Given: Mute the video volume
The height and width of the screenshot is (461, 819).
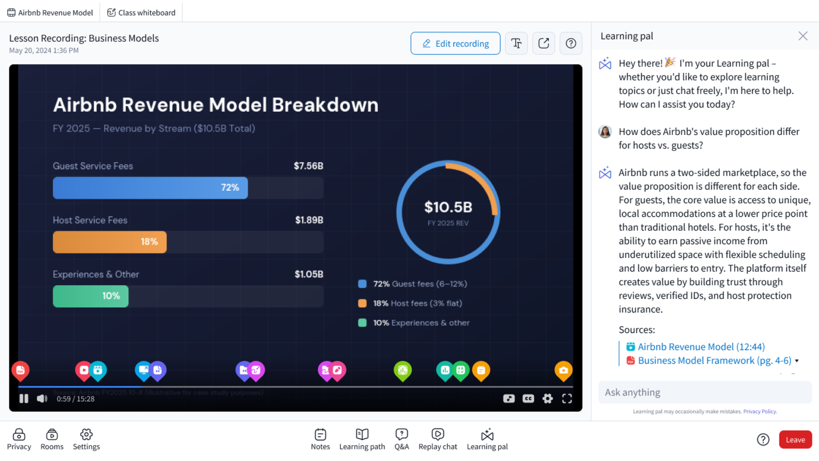Looking at the screenshot, I should (42, 398).
